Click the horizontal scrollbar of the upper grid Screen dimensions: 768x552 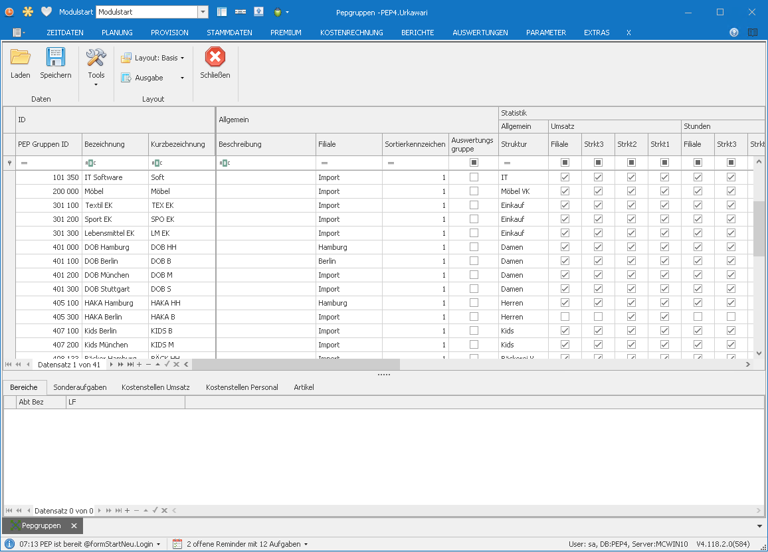point(296,364)
